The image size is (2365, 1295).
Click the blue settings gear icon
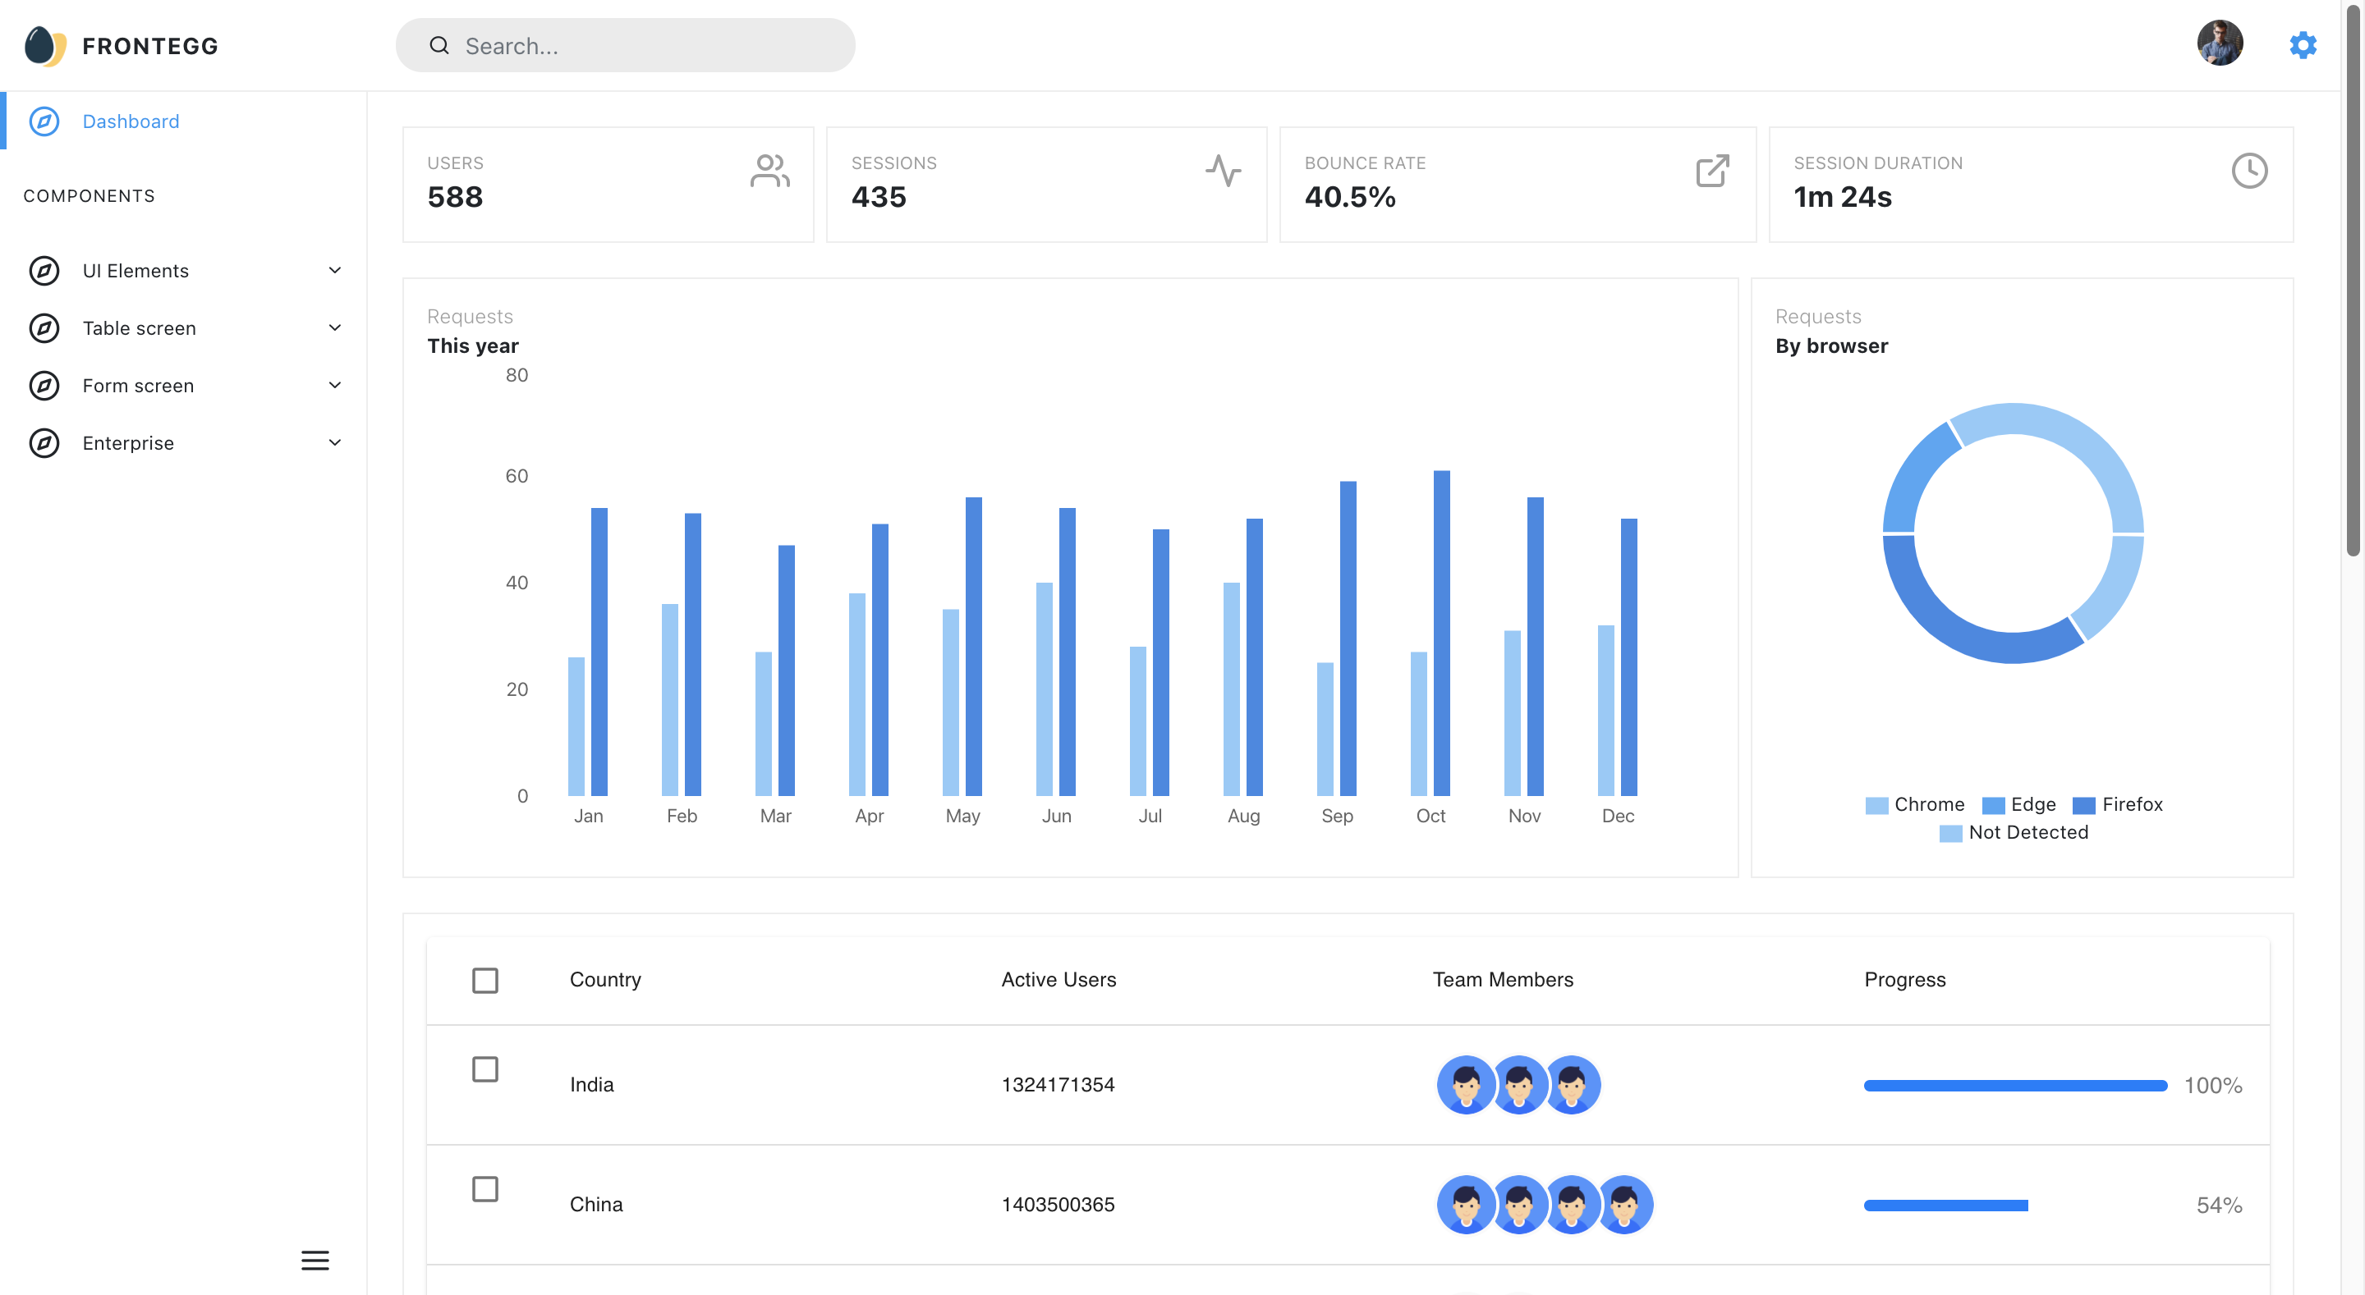click(2302, 45)
